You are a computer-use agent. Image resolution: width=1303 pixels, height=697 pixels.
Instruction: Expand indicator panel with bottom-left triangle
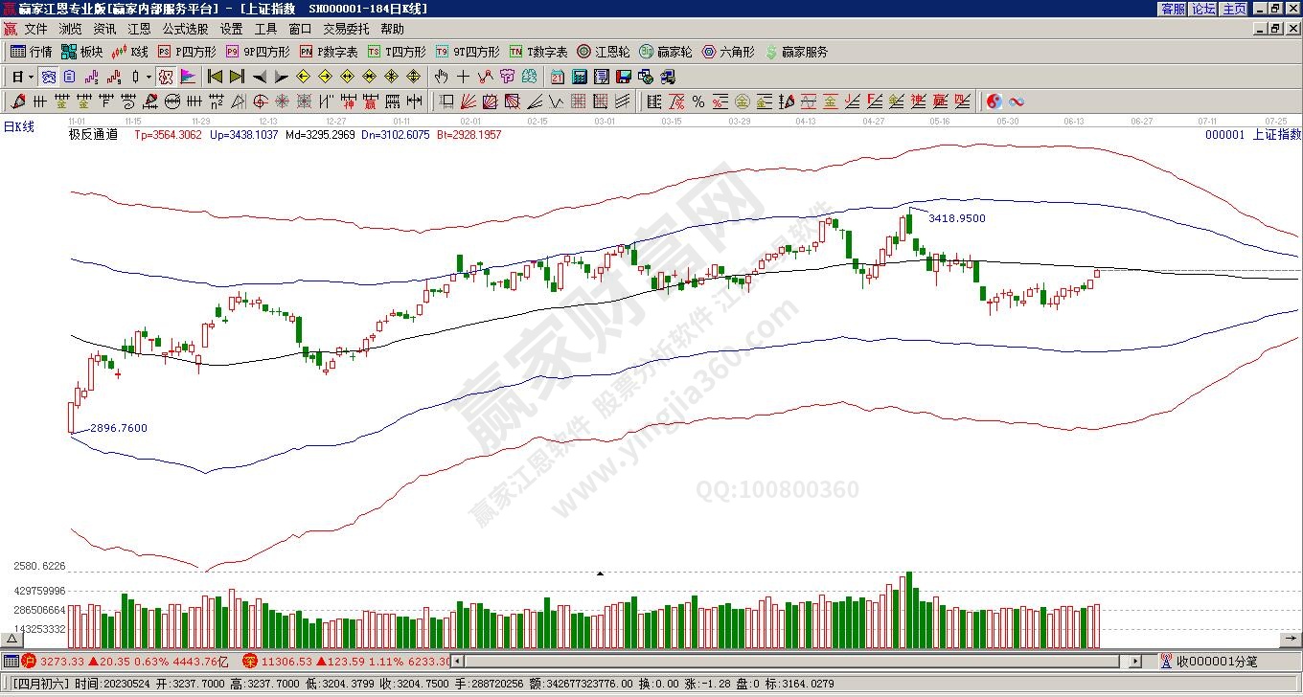[x=12, y=639]
